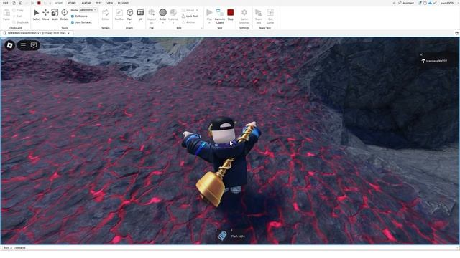Screen dimensions: 460x258
Task: Open the Lock Tool dropdown
Action: [201, 16]
